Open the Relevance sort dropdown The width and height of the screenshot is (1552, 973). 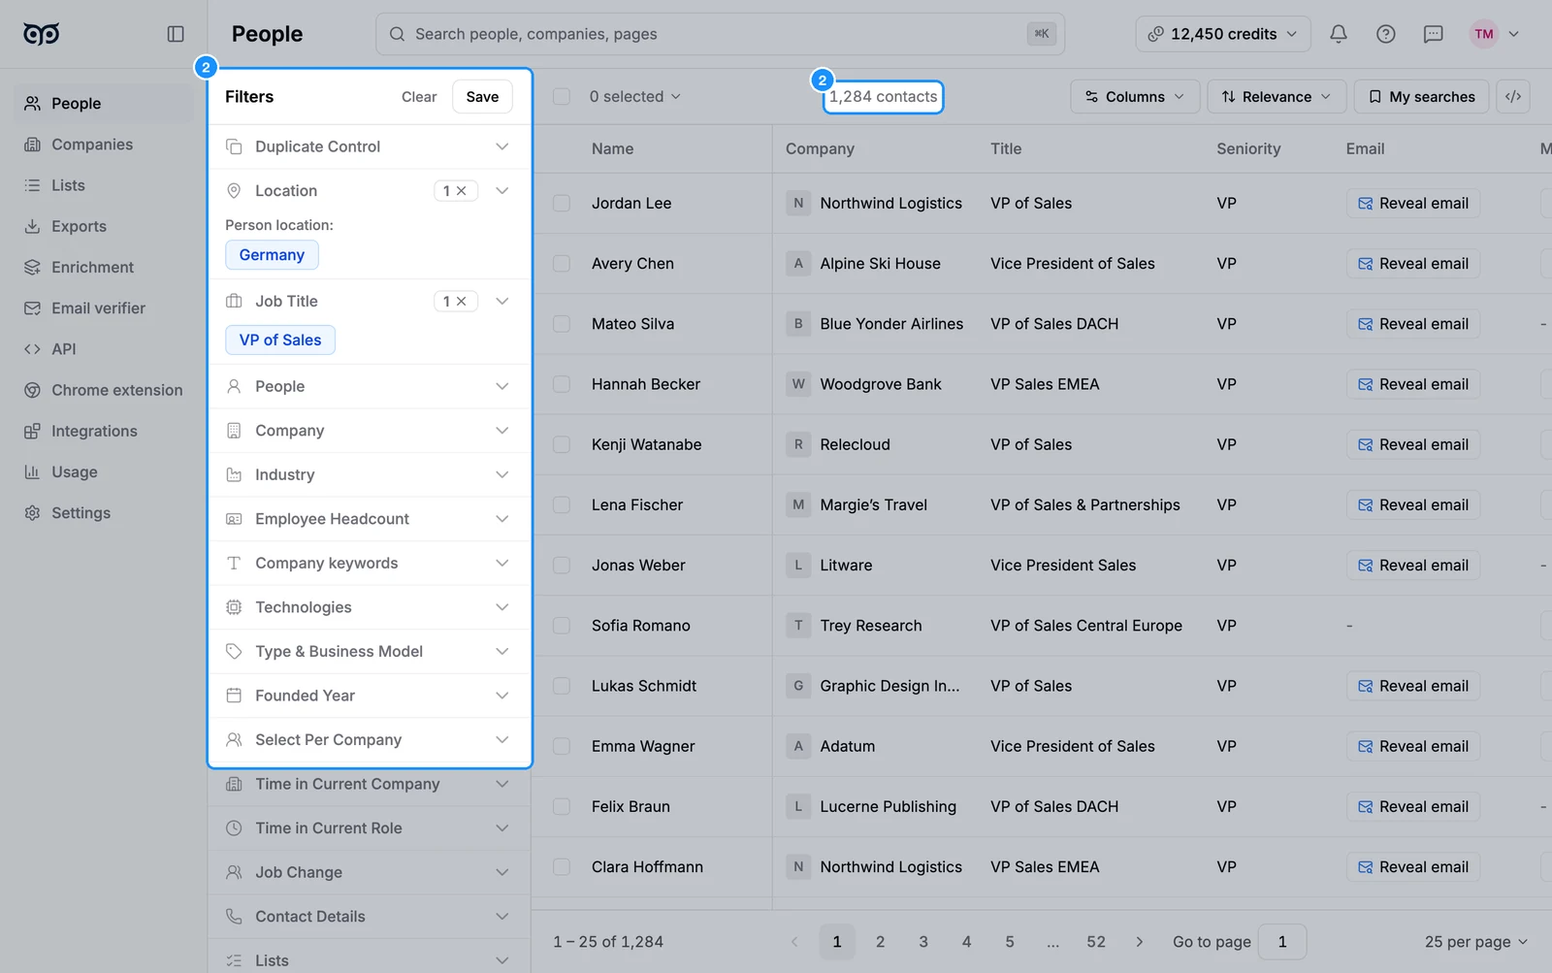point(1277,96)
